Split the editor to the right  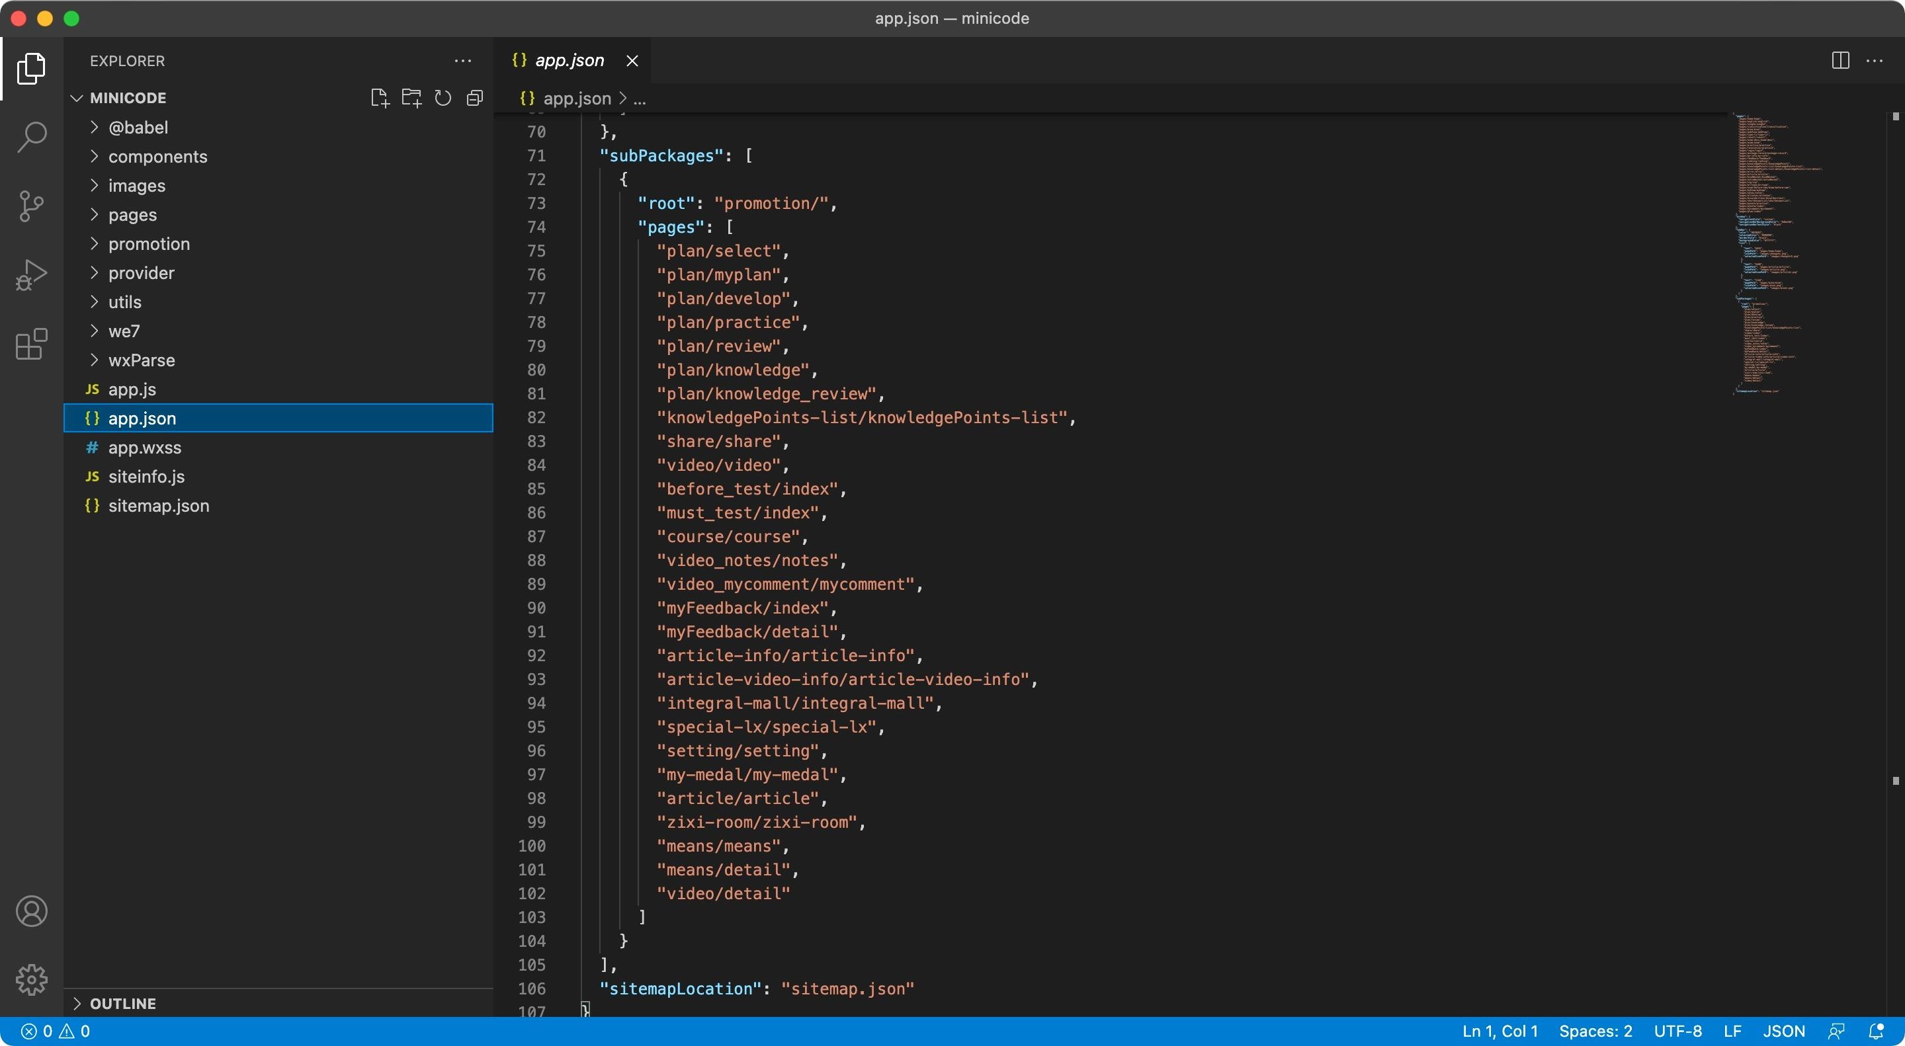(x=1840, y=61)
